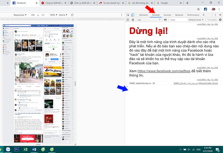
Task: Click the console Filter input field
Action: (178, 20)
